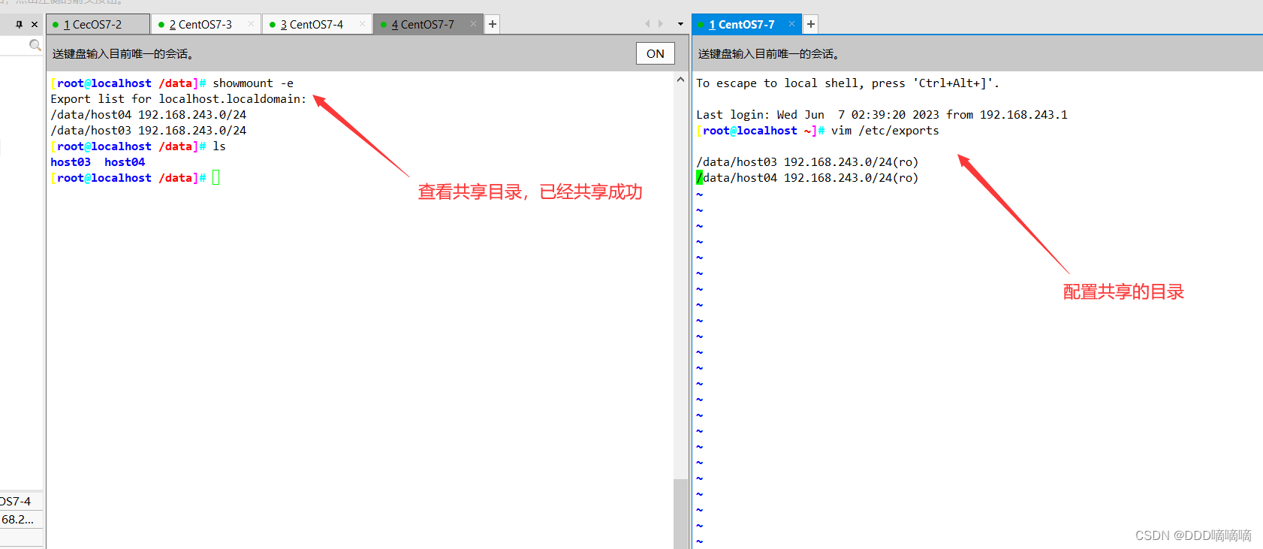Screen dimensions: 1263x549
Task: Click the Last login line in right terminal
Action: point(882,115)
